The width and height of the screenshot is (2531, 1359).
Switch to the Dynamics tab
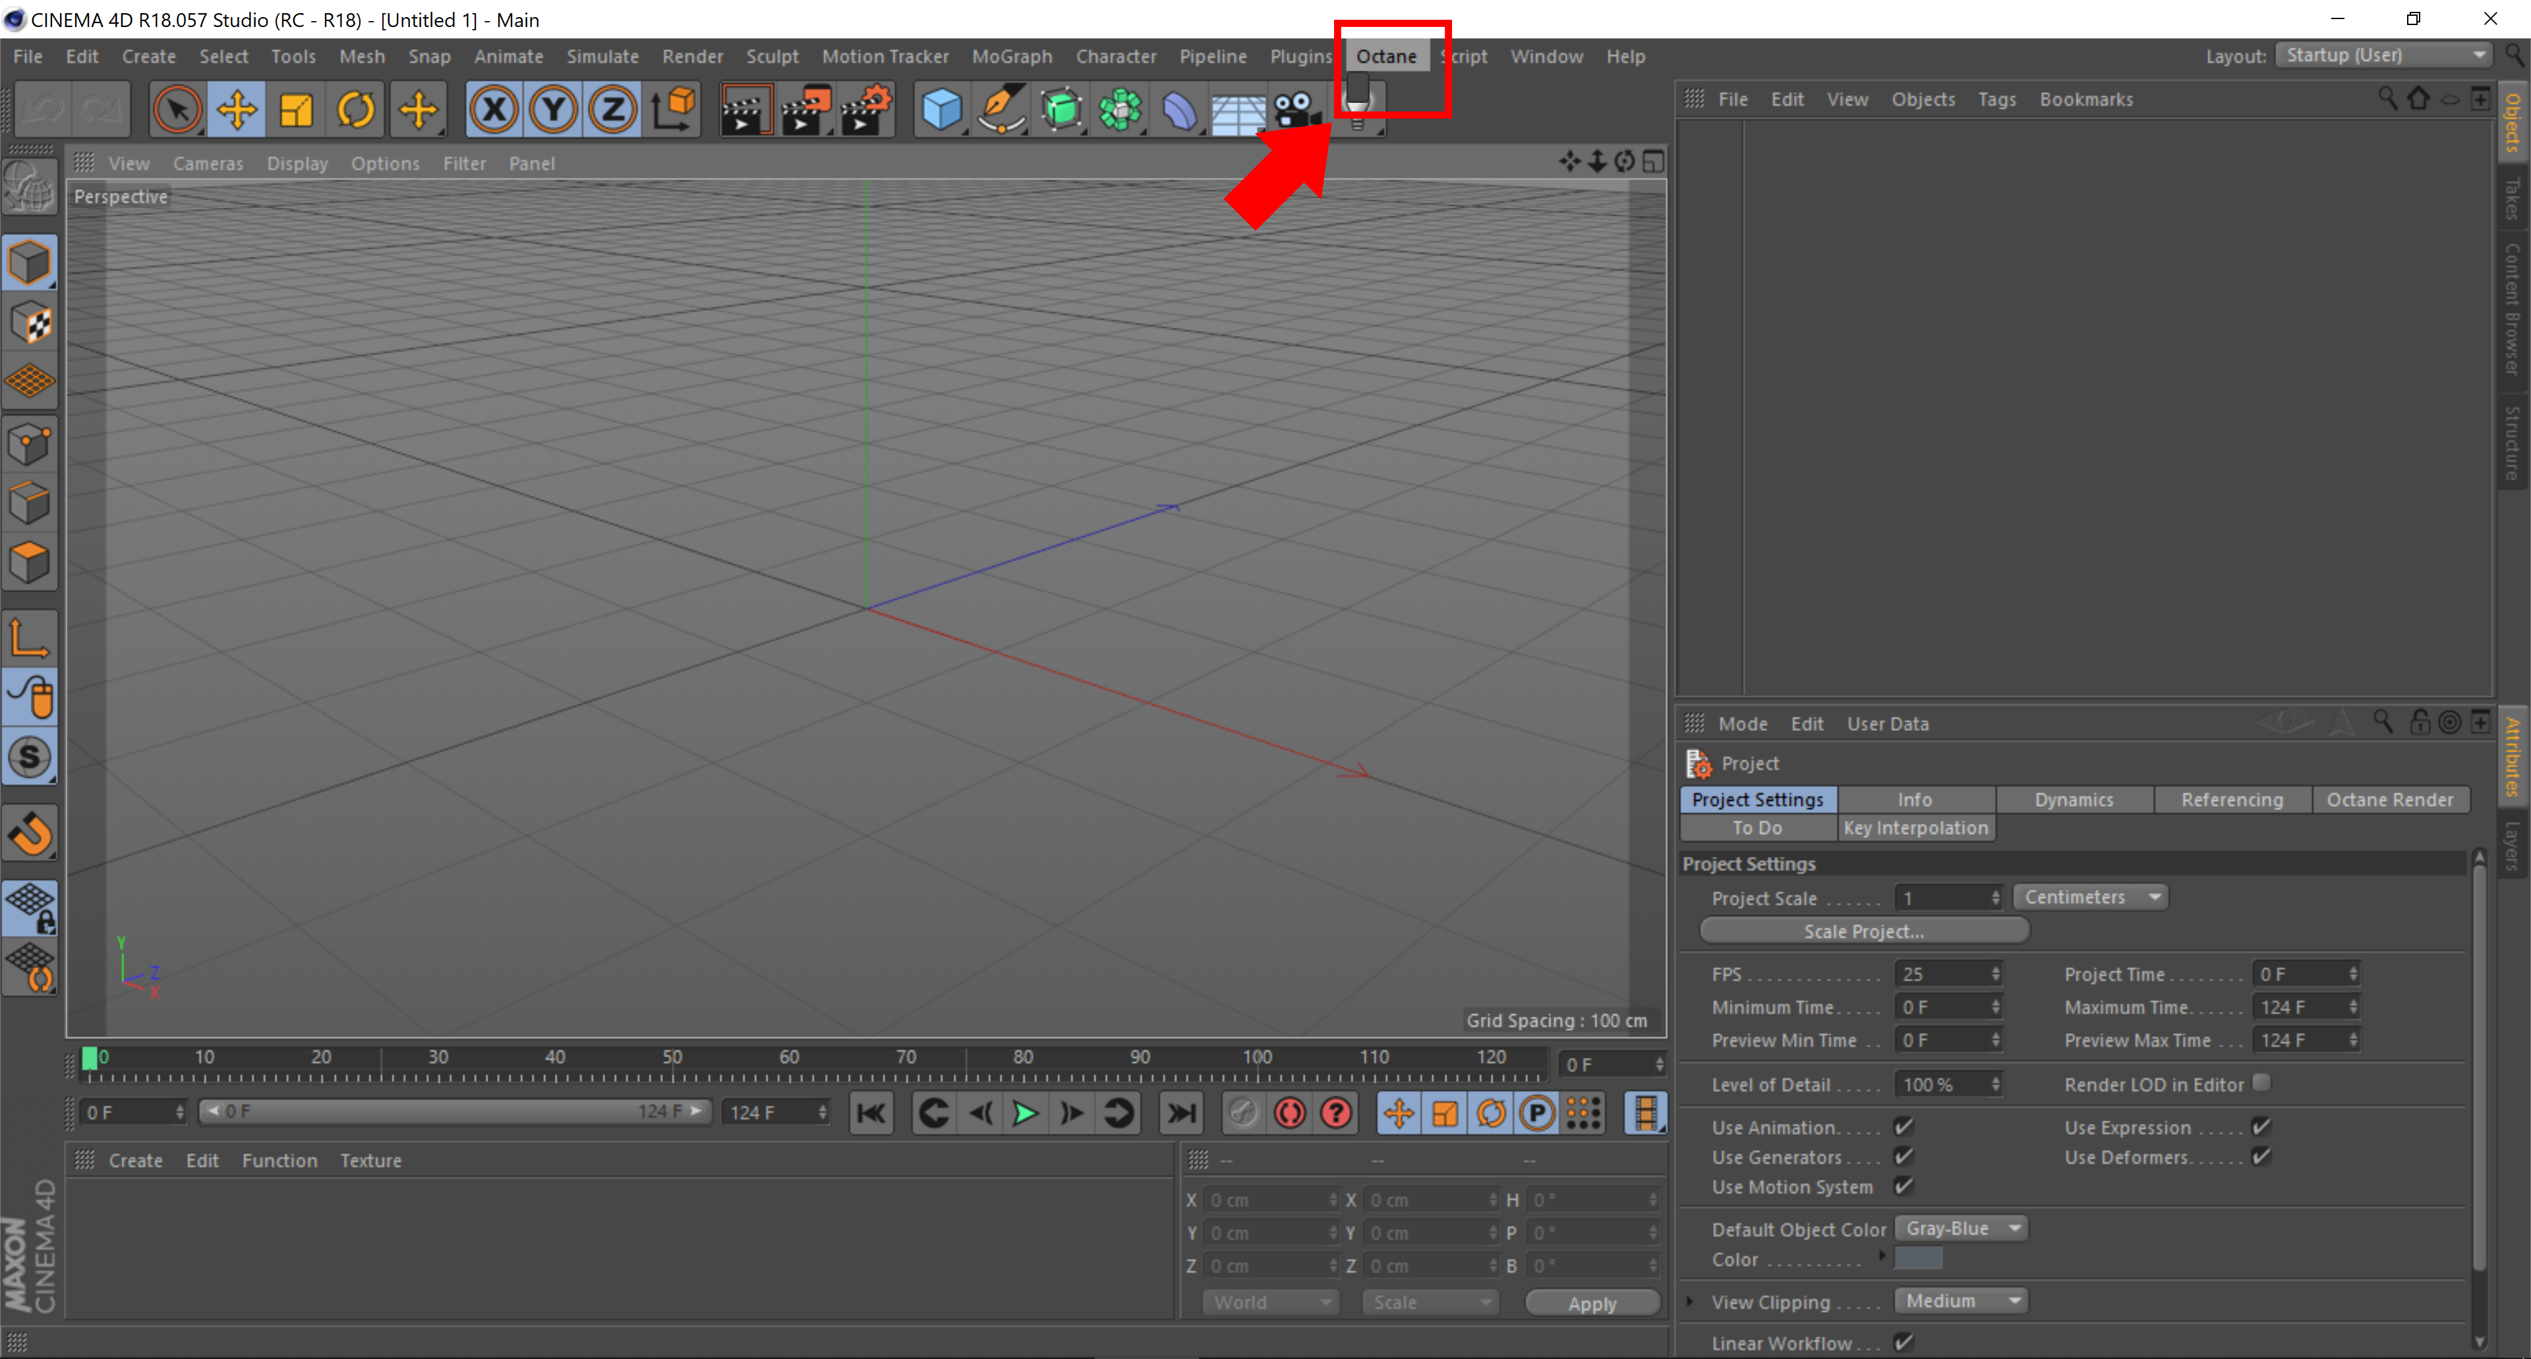point(2073,800)
